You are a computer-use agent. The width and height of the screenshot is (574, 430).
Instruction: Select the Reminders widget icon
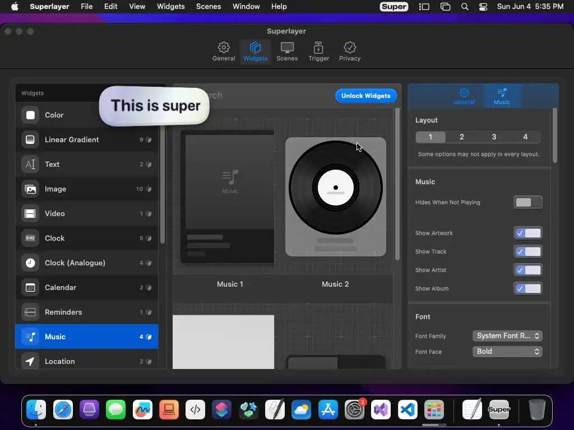pyautogui.click(x=30, y=312)
